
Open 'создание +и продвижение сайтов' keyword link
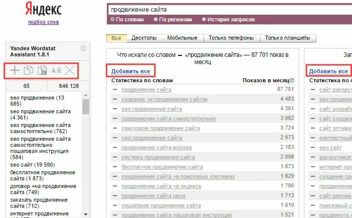click(x=164, y=99)
